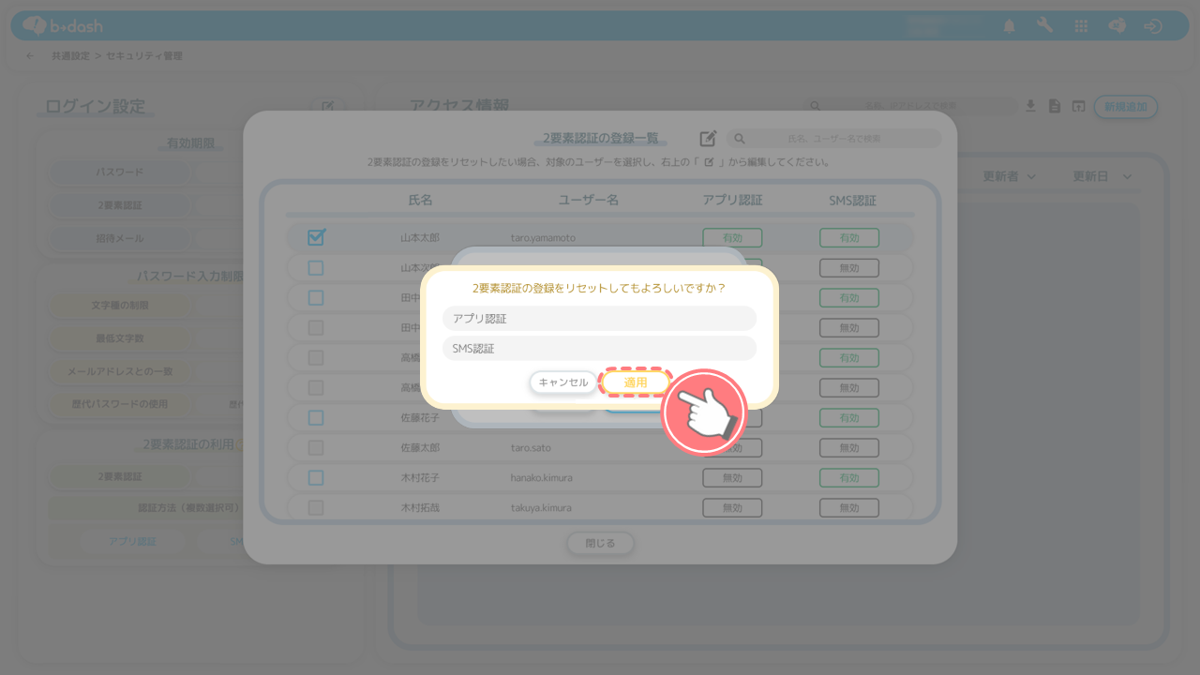
Task: Click the hanako.kimura username cell
Action: (x=541, y=477)
